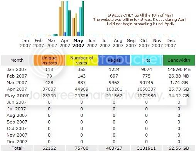Open the Apr 2007 chart label
Image resolution: width=196 pixels, height=152 pixels.
(x=65, y=43)
